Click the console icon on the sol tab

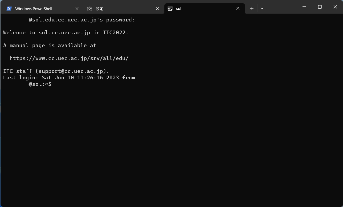click(x=170, y=9)
